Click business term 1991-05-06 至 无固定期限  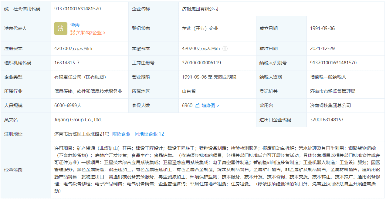click(x=209, y=77)
